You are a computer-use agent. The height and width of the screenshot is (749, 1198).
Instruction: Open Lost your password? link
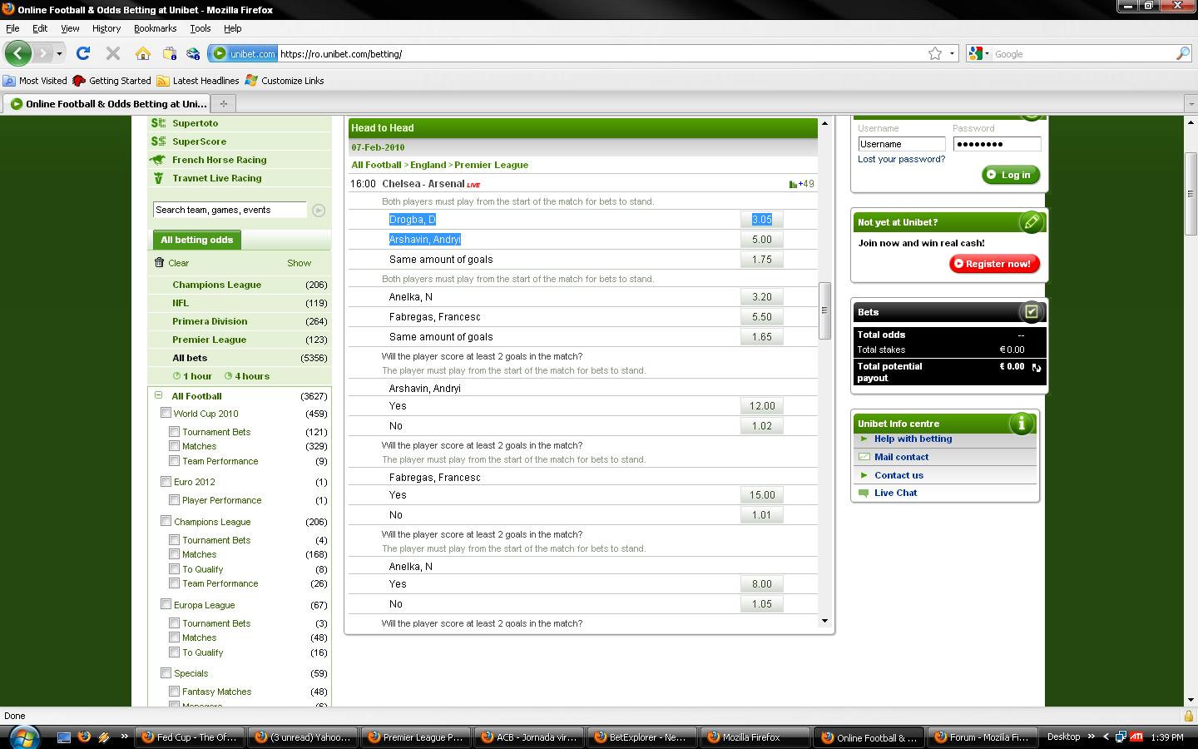tap(901, 159)
